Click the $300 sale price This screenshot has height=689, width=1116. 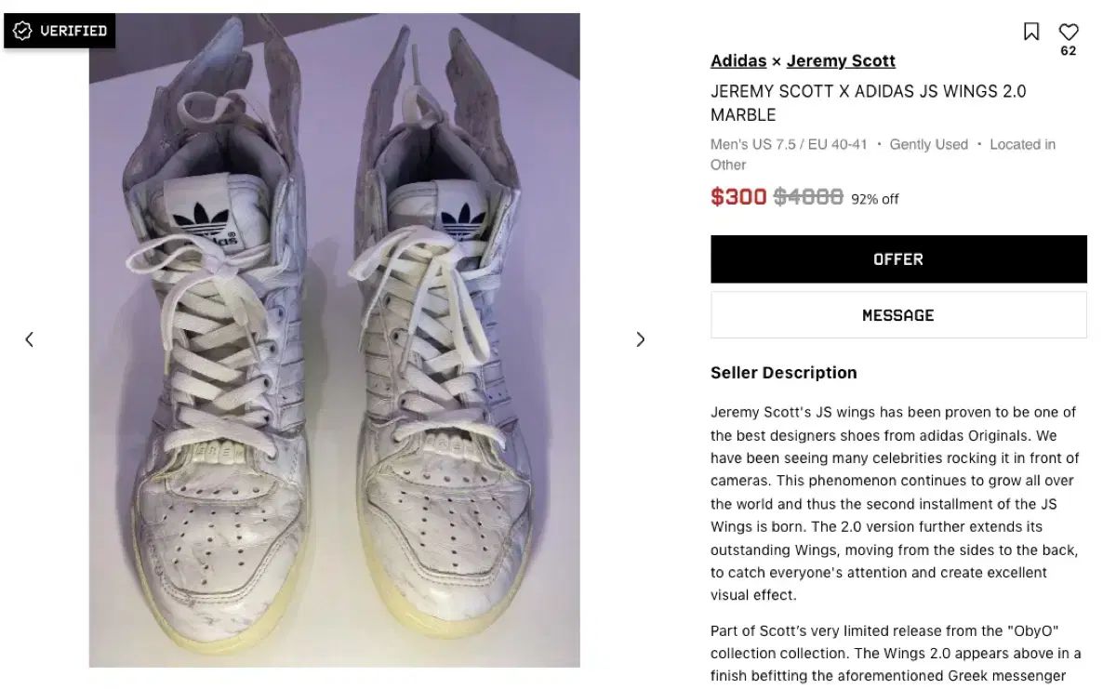[738, 197]
